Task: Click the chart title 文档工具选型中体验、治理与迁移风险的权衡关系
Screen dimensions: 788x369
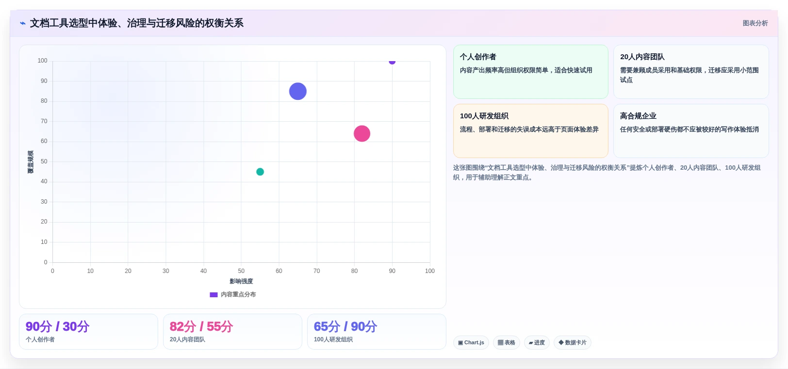Action: click(x=137, y=23)
